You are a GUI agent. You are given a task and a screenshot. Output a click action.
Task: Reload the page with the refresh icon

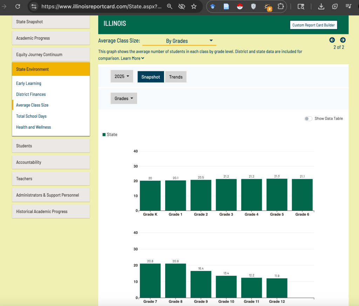18,6
